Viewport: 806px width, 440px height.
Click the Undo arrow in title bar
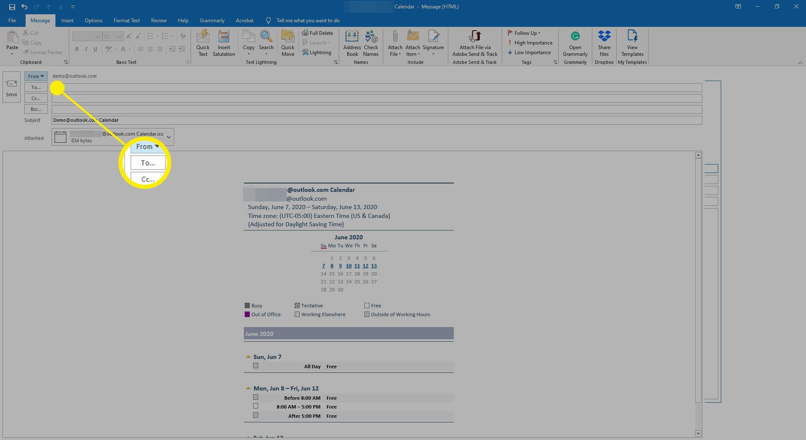tap(24, 7)
